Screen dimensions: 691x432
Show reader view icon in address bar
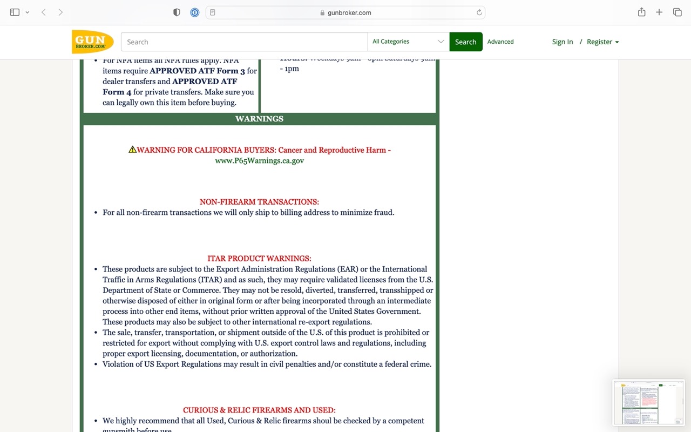213,12
